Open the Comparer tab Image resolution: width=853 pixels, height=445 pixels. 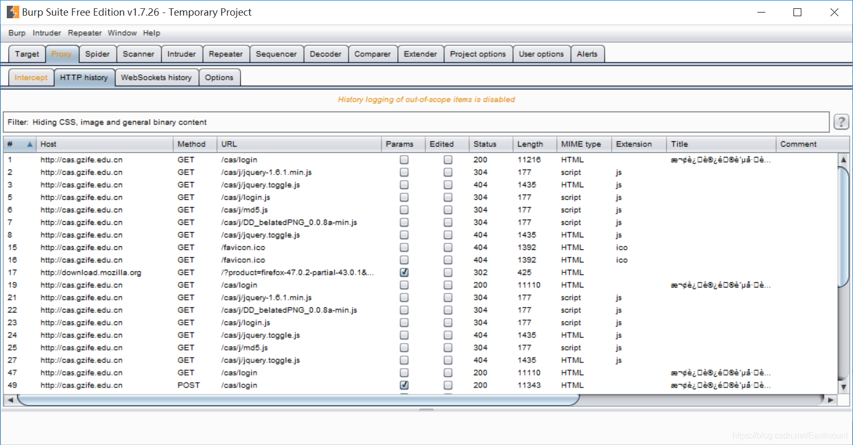(372, 54)
